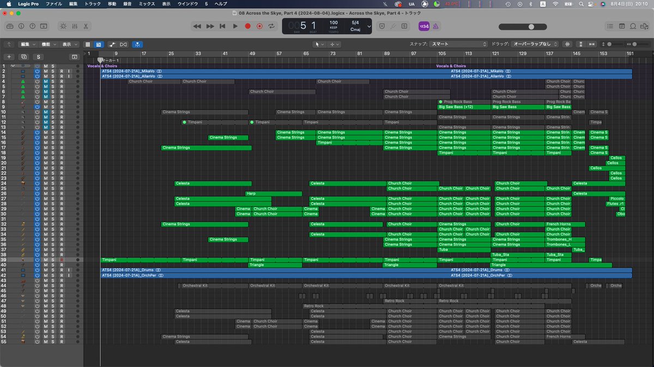The image size is (654, 367).
Task: Open the Smart Controls icon
Action: pos(63,26)
